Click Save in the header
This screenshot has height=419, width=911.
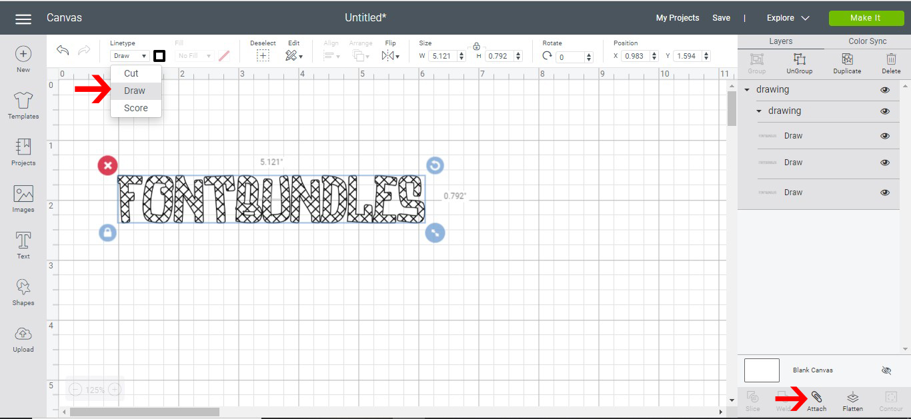coord(721,18)
